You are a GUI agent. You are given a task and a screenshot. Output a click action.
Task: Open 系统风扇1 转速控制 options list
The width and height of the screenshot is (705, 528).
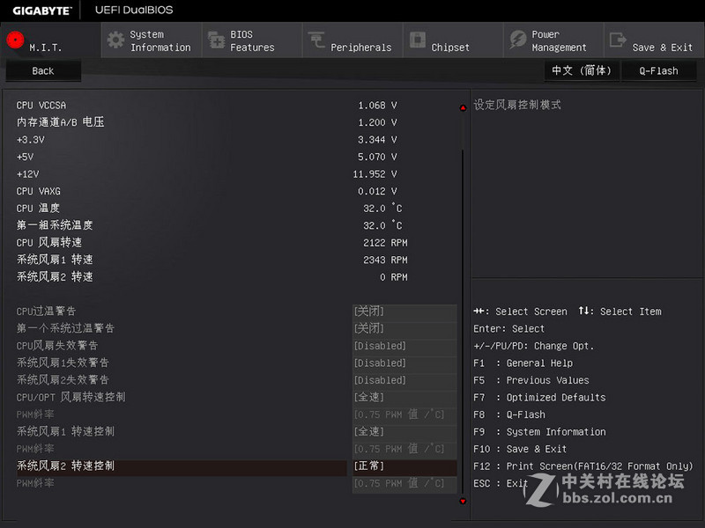coord(404,431)
